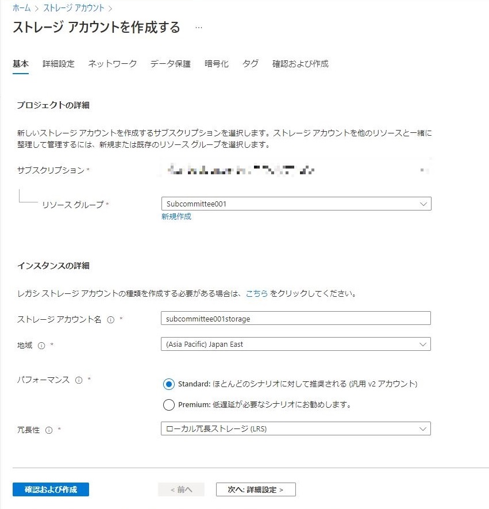Click the 次へ: 詳細設定 button
The width and height of the screenshot is (489, 509).
click(256, 489)
